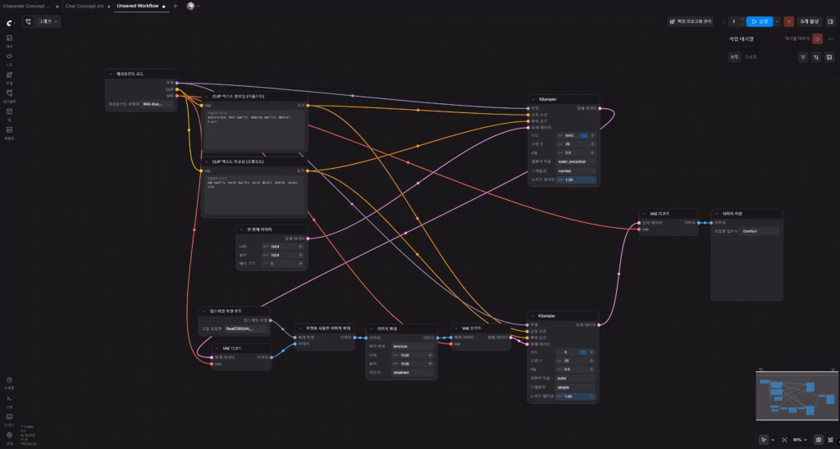This screenshot has width=840, height=449.
Task: Select the Unsaved Workflow tab
Action: 137,6
